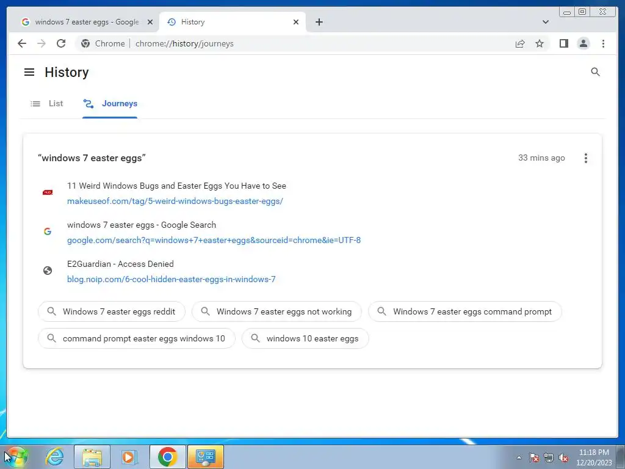Click the disabled forward navigation arrow
625x469 pixels.
pos(41,43)
